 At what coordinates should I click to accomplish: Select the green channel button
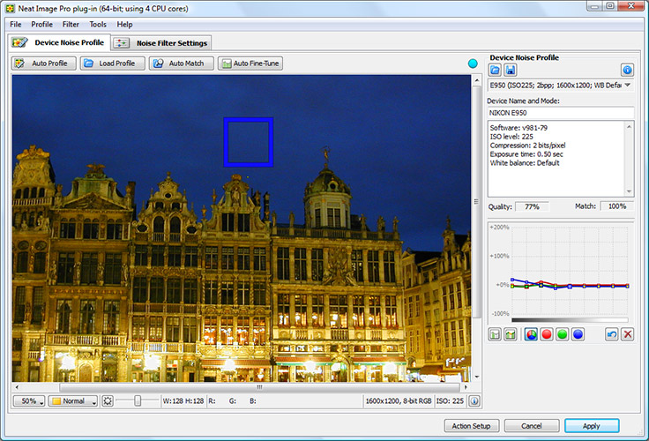click(x=562, y=334)
